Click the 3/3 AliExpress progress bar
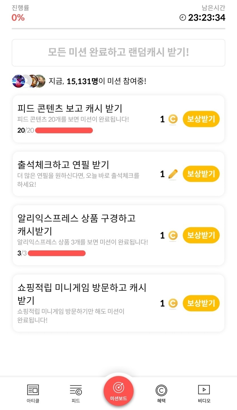Viewport: 237px width, 410px height. click(x=57, y=253)
